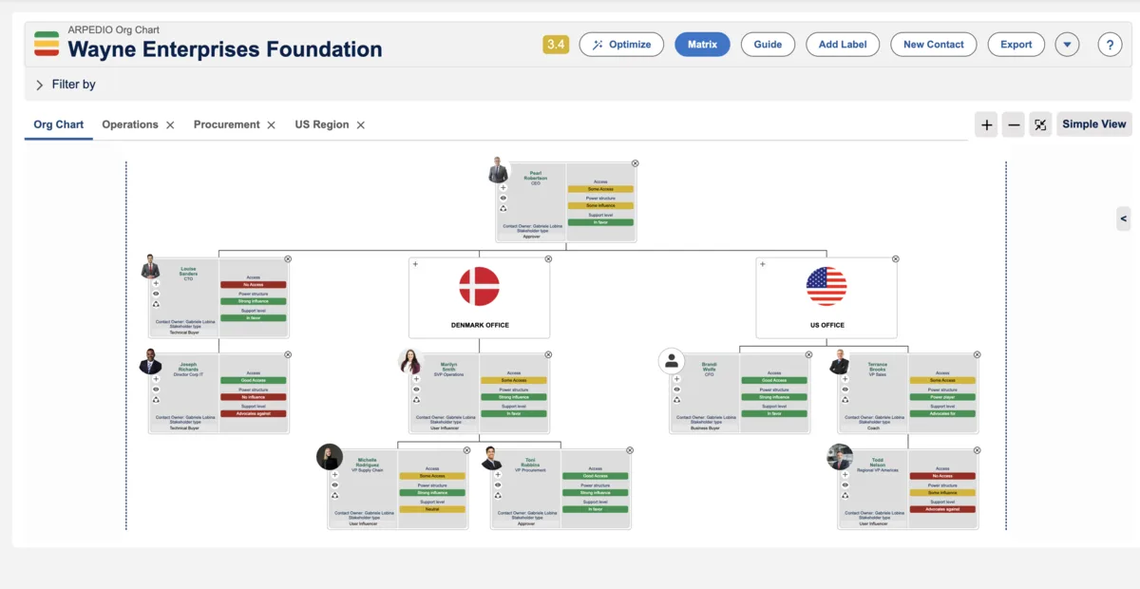
Task: Open help via the question mark icon
Action: 1110,44
